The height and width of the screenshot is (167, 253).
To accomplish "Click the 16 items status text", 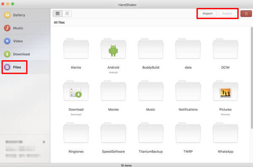I will 126,165.
